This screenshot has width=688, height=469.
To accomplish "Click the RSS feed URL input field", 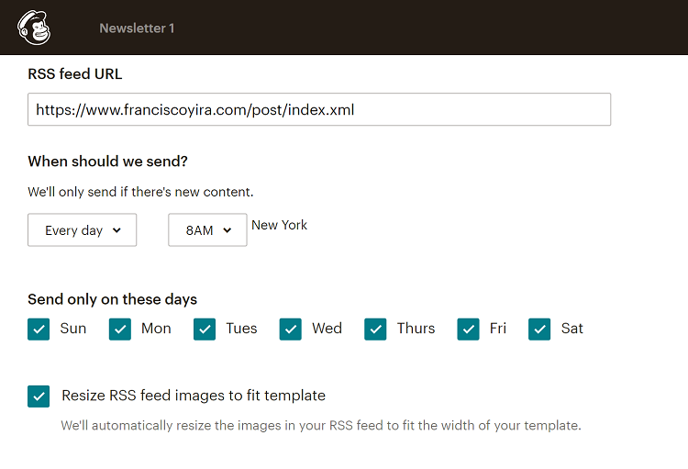I will pyautogui.click(x=318, y=109).
